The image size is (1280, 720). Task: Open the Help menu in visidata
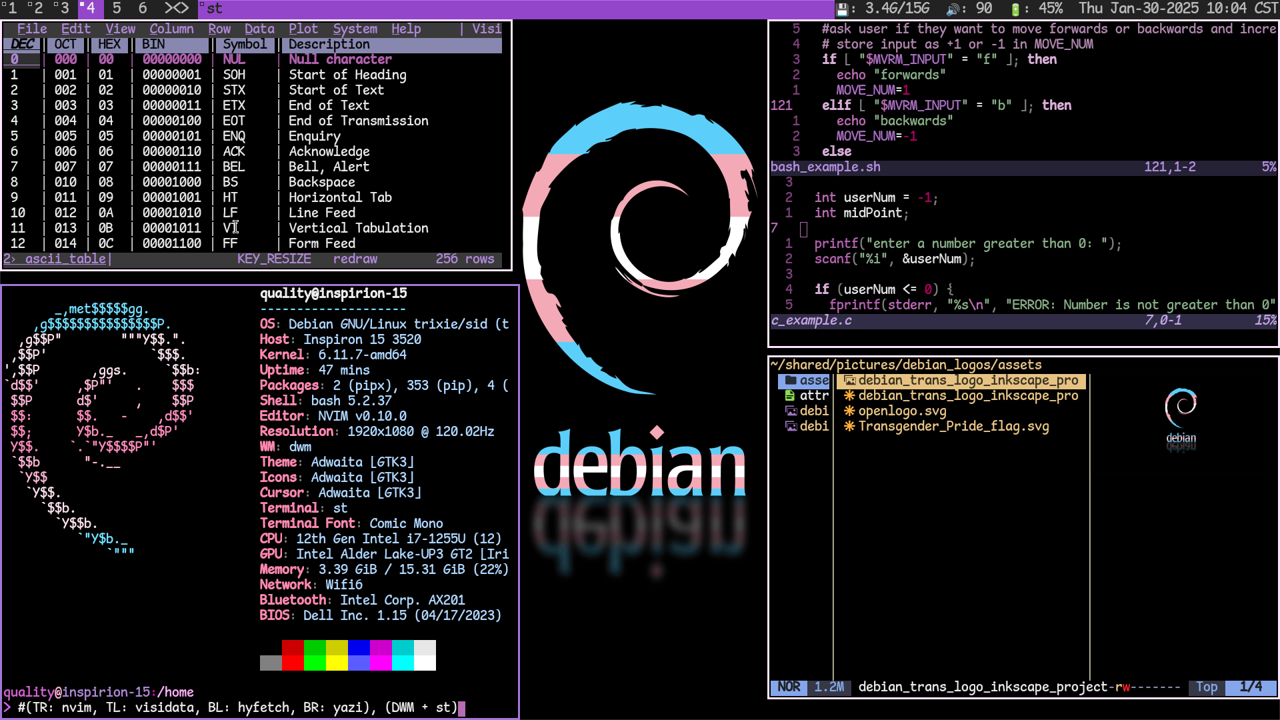pos(406,29)
